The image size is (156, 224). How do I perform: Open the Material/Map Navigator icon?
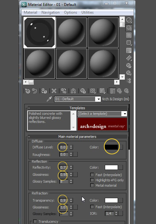coord(129,81)
